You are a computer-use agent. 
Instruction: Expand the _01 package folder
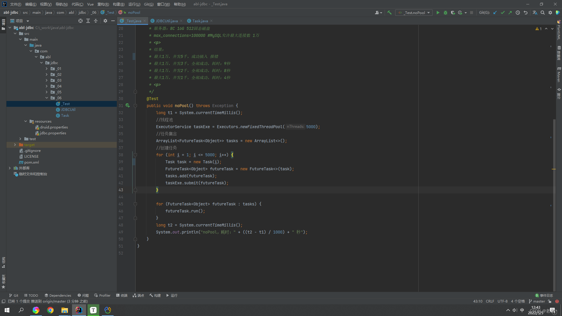point(47,69)
